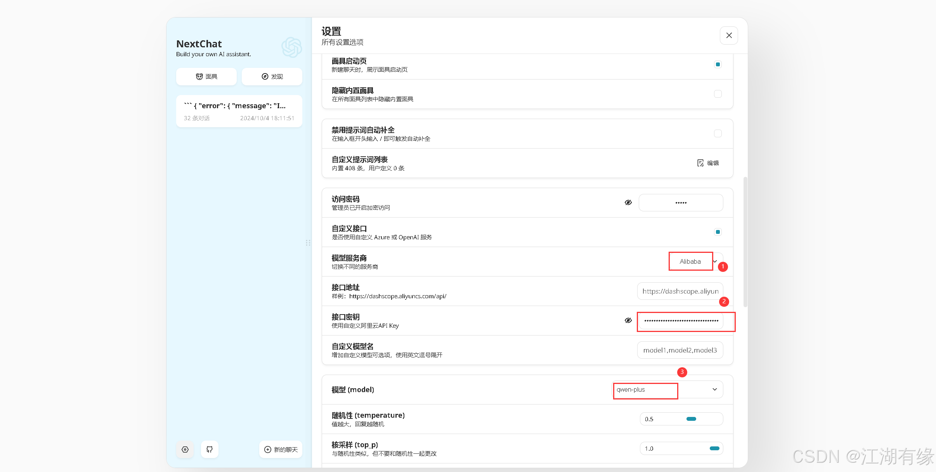Click the sidebar drag handle dots
Image resolution: width=936 pixels, height=472 pixels.
point(308,243)
